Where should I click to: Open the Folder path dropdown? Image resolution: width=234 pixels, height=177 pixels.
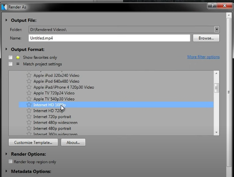[216, 29]
